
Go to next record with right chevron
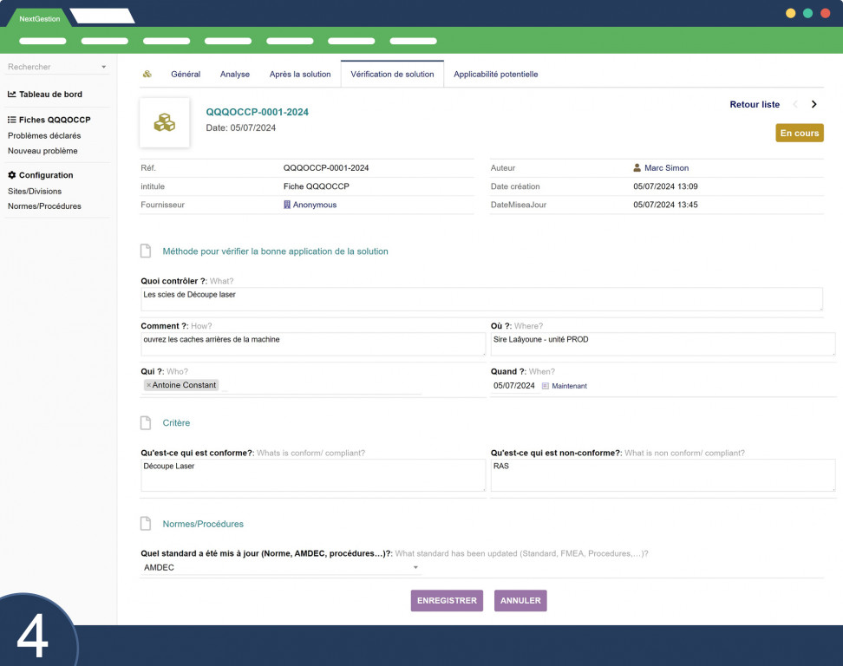(x=814, y=104)
